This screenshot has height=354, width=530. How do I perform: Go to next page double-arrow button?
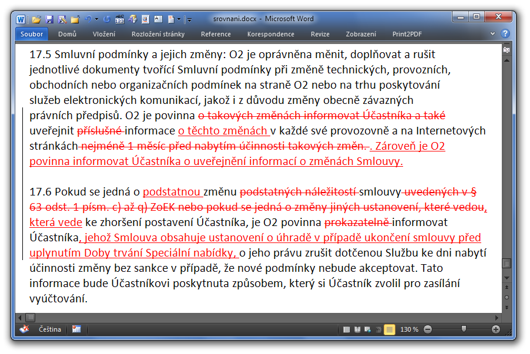pyautogui.click(x=506, y=308)
